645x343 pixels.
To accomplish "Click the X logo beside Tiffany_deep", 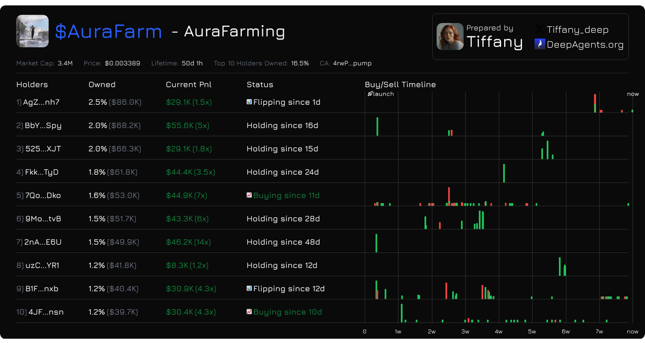I will pyautogui.click(x=540, y=30).
